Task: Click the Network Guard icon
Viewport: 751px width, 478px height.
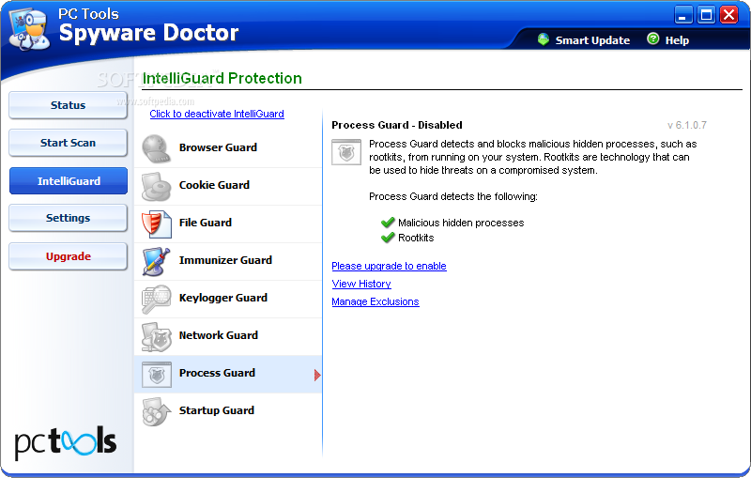Action: (x=156, y=337)
